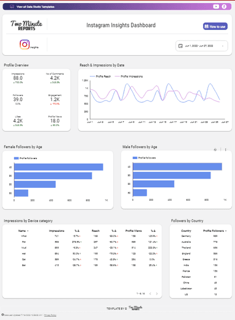The width and height of the screenshot is (235, 320).
Task: Click the calendar icon in the date range picker
Action: click(x=181, y=46)
